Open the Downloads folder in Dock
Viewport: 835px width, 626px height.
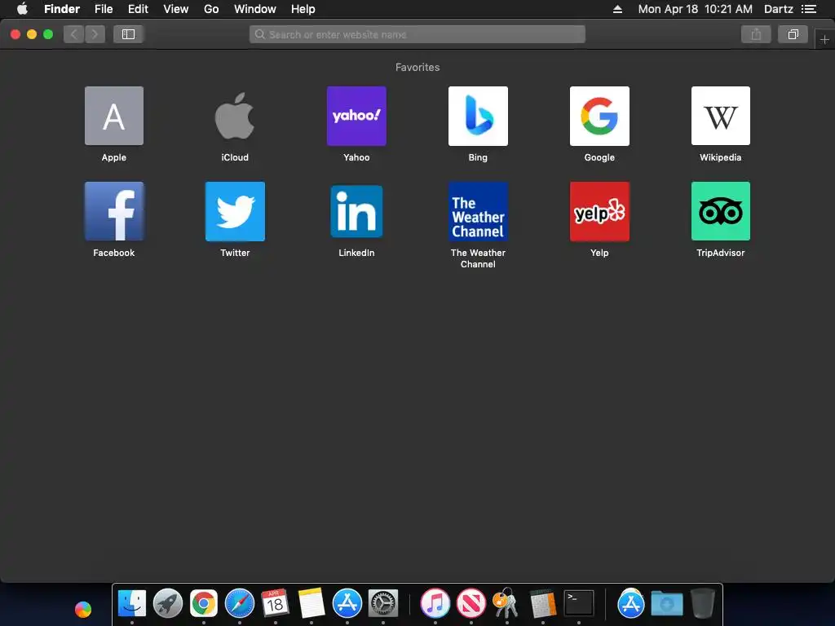coord(667,604)
